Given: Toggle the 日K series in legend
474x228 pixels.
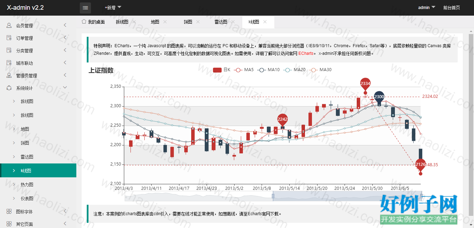Looking at the screenshot, I should coord(221,70).
